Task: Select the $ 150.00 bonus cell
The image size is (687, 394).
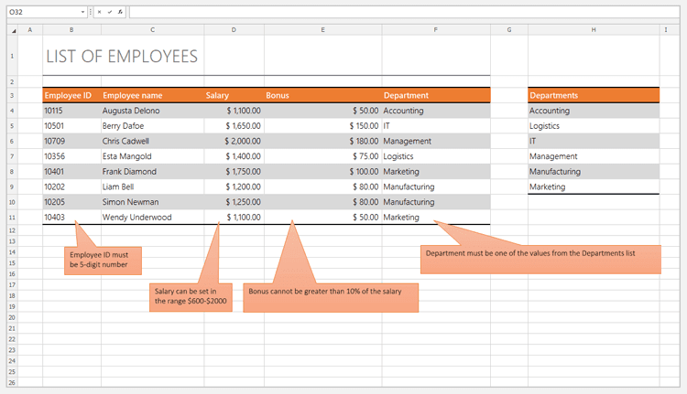Action: pos(323,126)
